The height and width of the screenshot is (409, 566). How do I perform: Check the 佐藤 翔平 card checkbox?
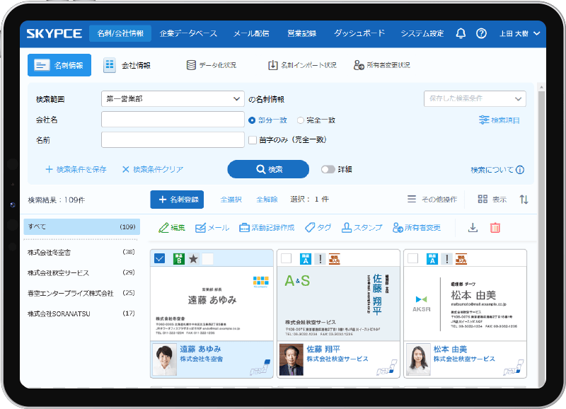pos(287,258)
